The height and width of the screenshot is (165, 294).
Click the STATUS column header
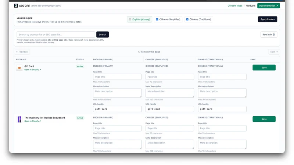coord(80,59)
